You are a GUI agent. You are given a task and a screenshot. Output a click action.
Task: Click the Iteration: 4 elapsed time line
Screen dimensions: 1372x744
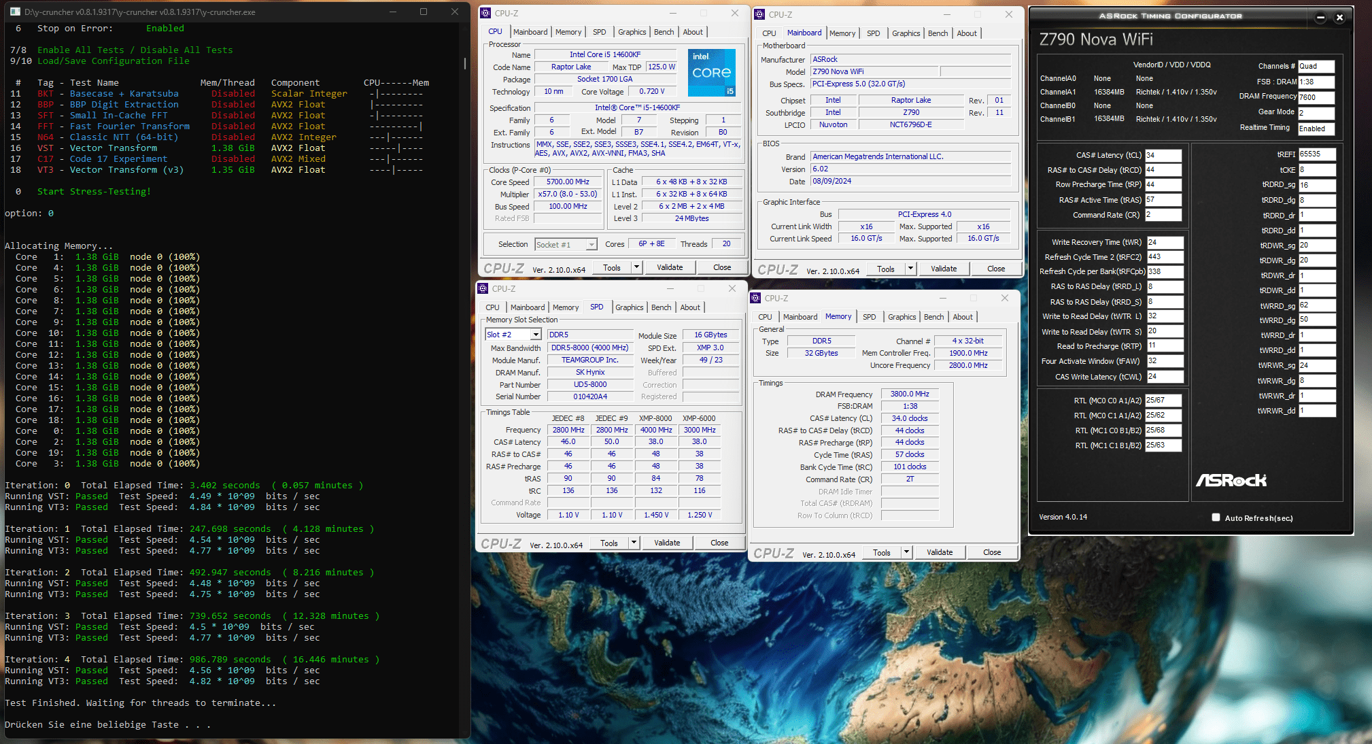192,659
